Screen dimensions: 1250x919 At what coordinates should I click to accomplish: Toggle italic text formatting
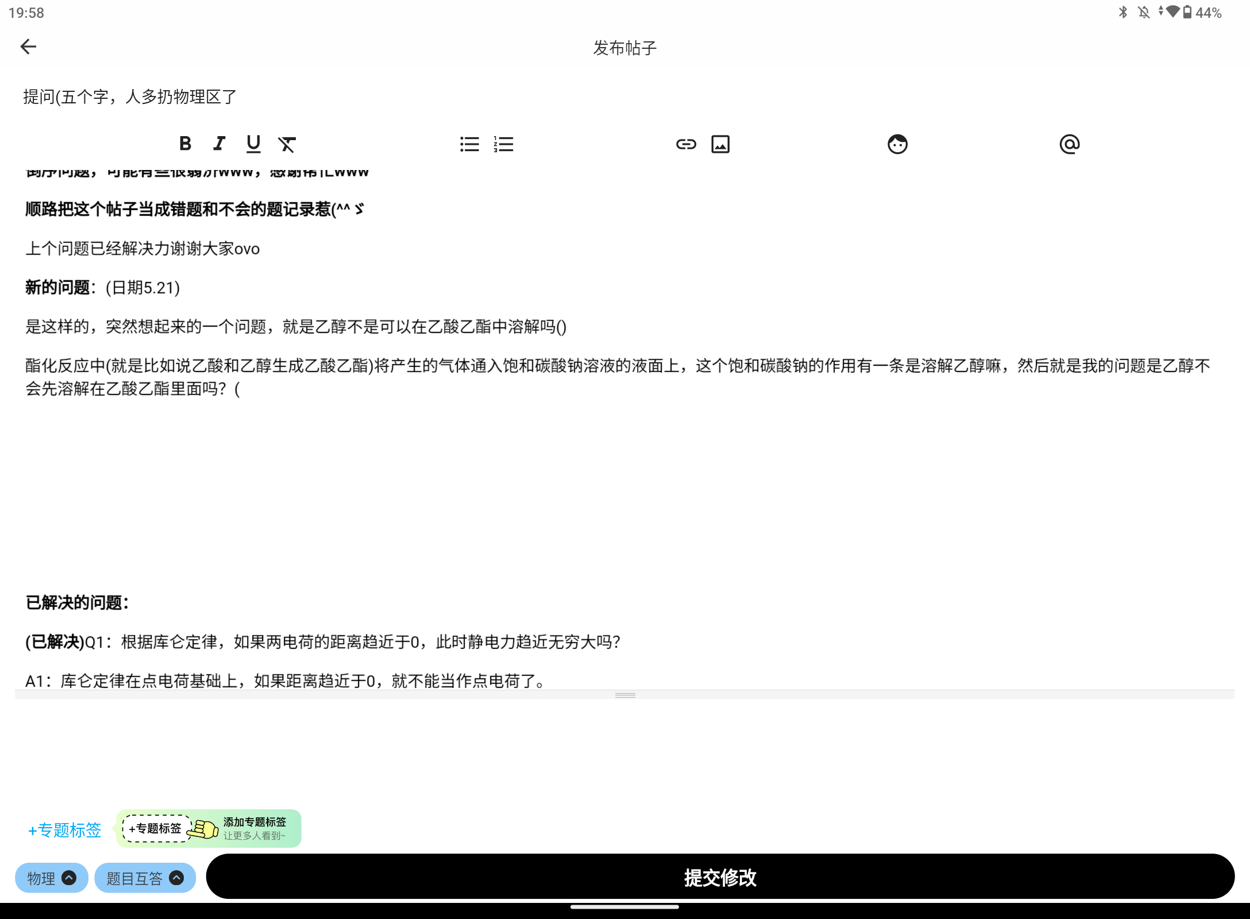219,144
